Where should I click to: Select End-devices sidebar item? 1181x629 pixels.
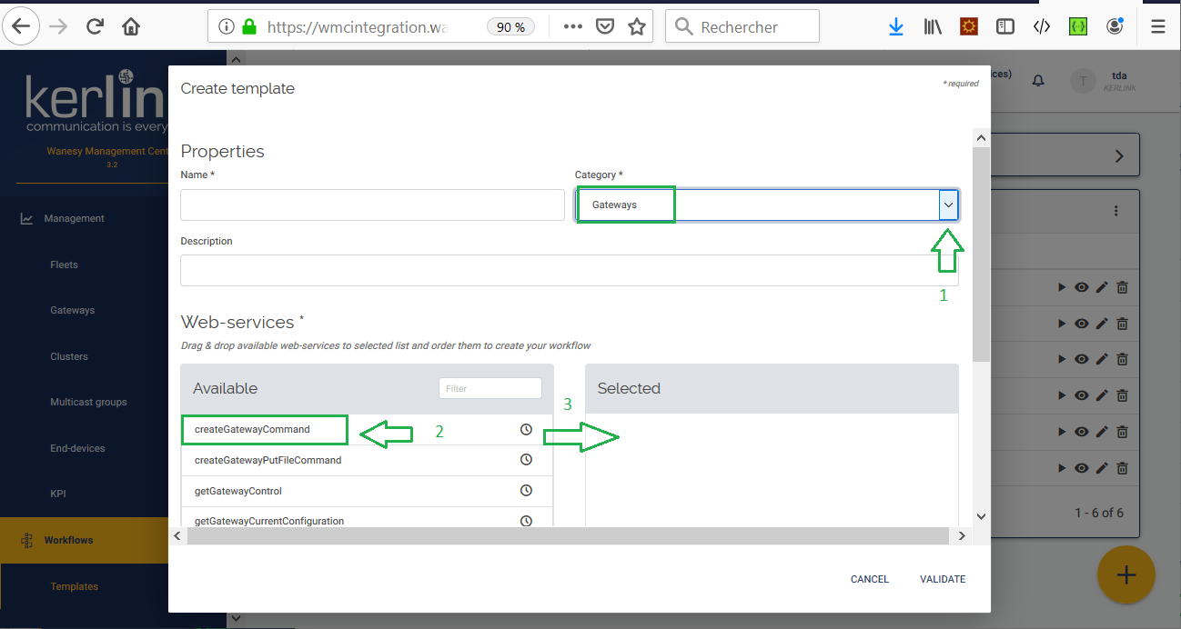click(x=77, y=448)
